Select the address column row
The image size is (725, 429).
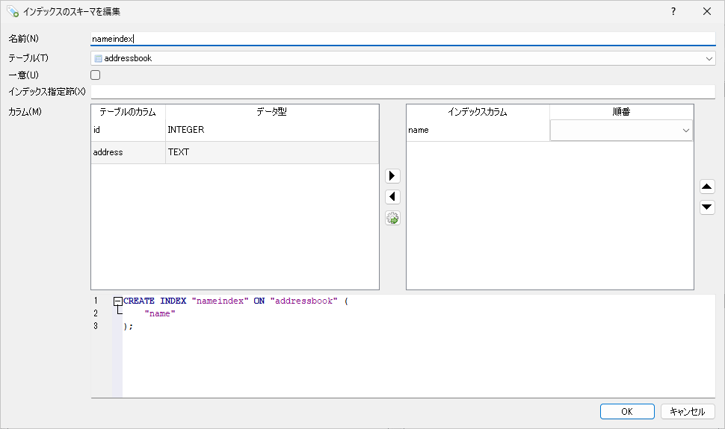coord(128,152)
